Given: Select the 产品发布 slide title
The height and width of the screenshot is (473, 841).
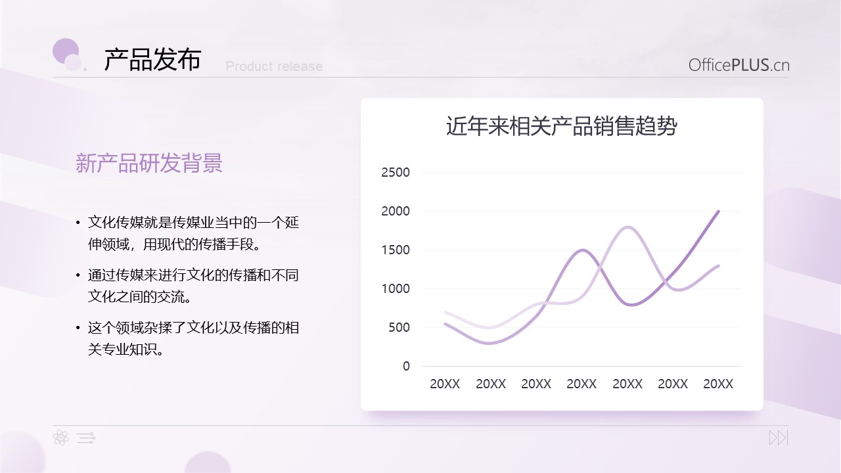Looking at the screenshot, I should 152,60.
